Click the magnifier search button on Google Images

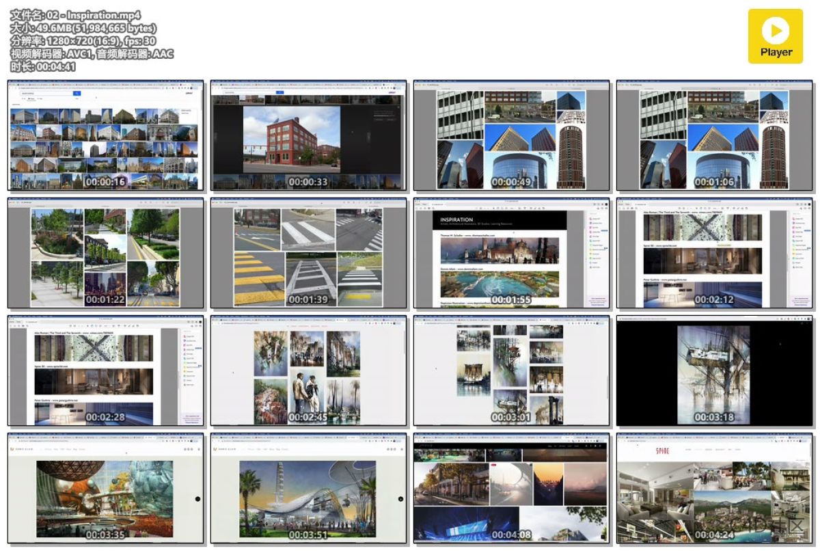coord(77,93)
